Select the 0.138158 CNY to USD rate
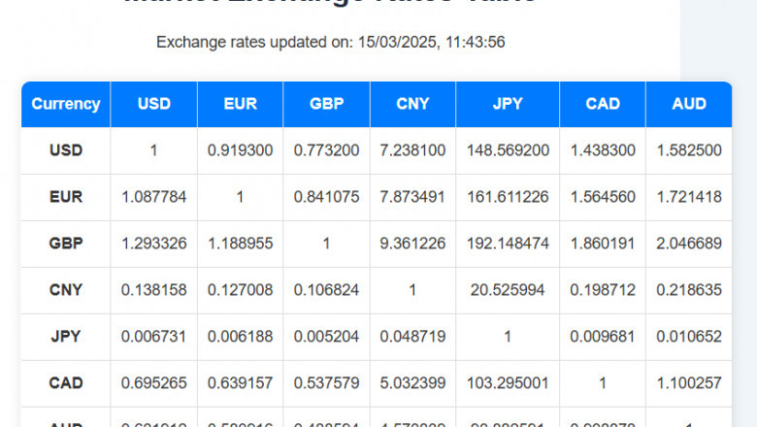The height and width of the screenshot is (427, 757). click(x=154, y=290)
